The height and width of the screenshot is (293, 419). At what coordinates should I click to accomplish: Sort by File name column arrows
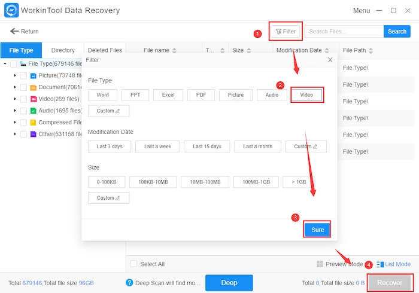(174, 51)
